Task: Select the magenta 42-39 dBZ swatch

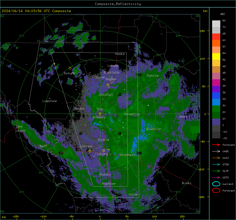Action: coord(216,83)
